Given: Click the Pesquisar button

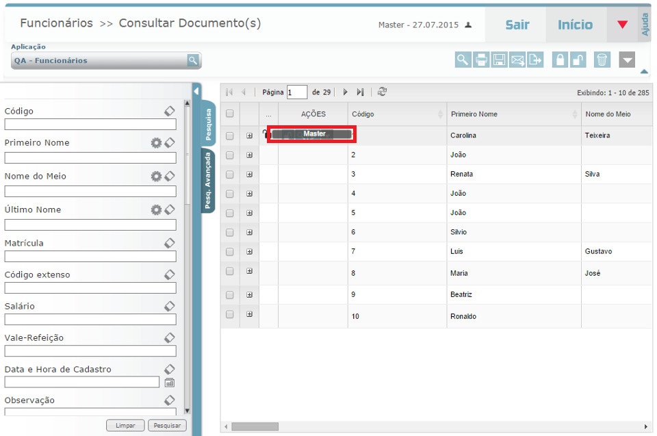Looking at the screenshot, I should 168,426.
